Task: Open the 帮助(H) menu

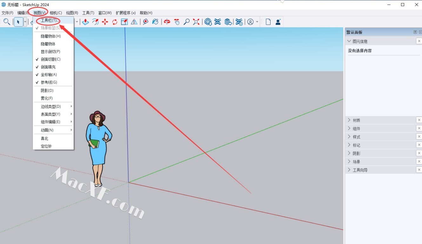Action: pos(146,13)
